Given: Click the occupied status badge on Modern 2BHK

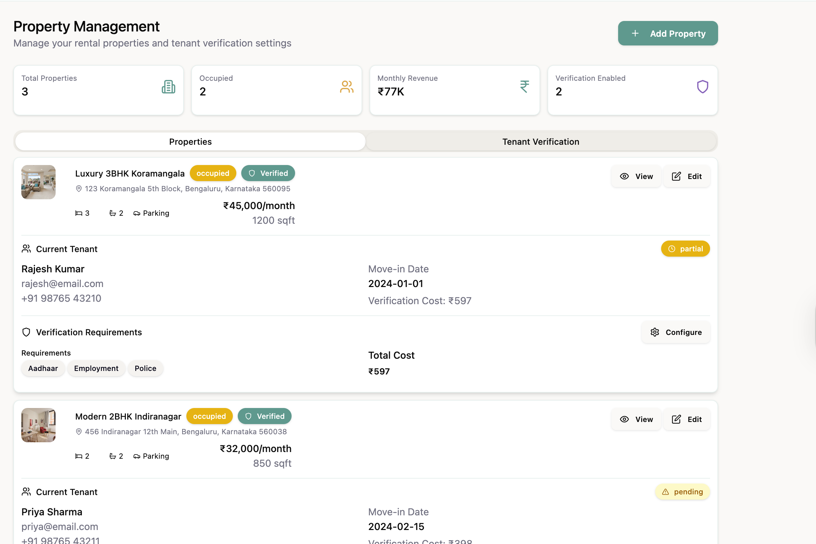Looking at the screenshot, I should coord(209,416).
